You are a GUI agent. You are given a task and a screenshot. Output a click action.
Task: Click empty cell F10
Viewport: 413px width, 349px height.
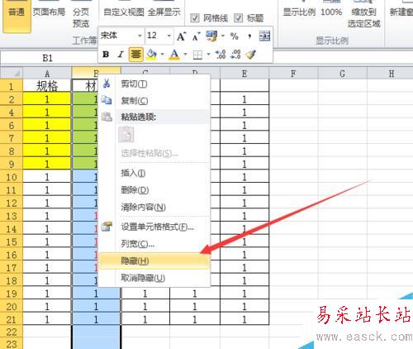(293, 177)
